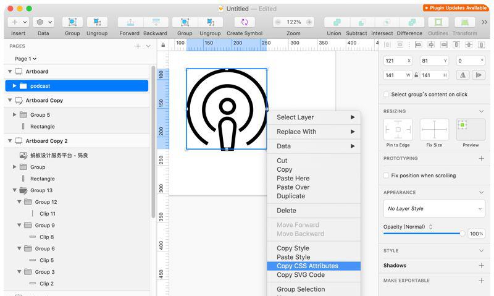Click the opacity slider handle

[462, 233]
